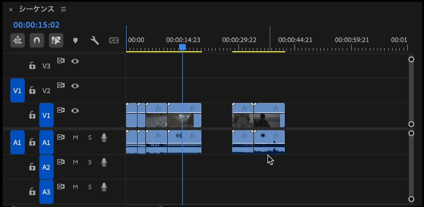Click A1 source patching button
This screenshot has height=207, width=424.
(x=17, y=142)
